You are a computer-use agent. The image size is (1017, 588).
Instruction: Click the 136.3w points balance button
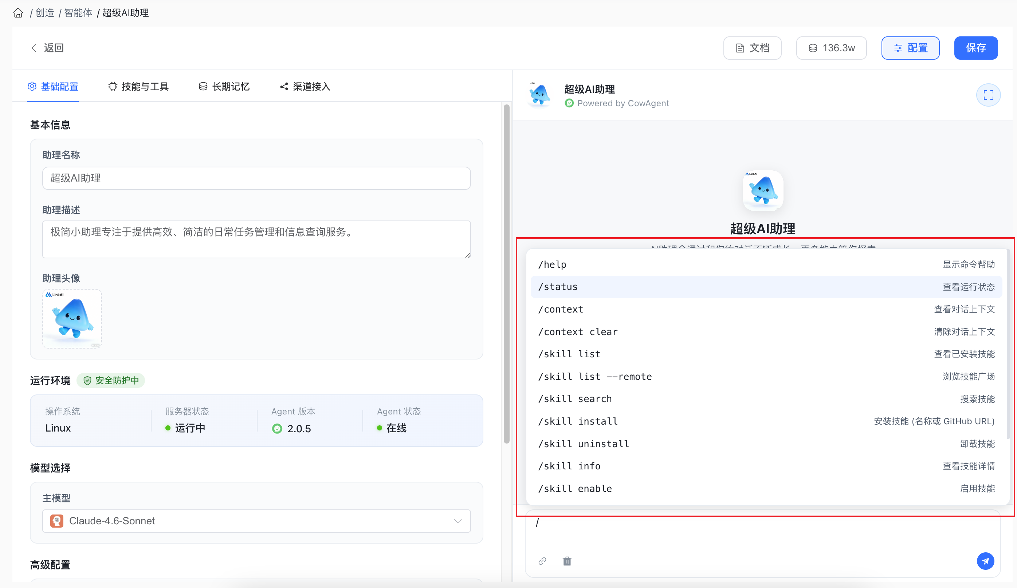coord(831,48)
